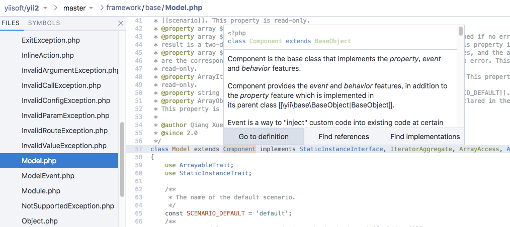
Task: Click the breadcrumb chevron before framework
Action: (x=102, y=8)
